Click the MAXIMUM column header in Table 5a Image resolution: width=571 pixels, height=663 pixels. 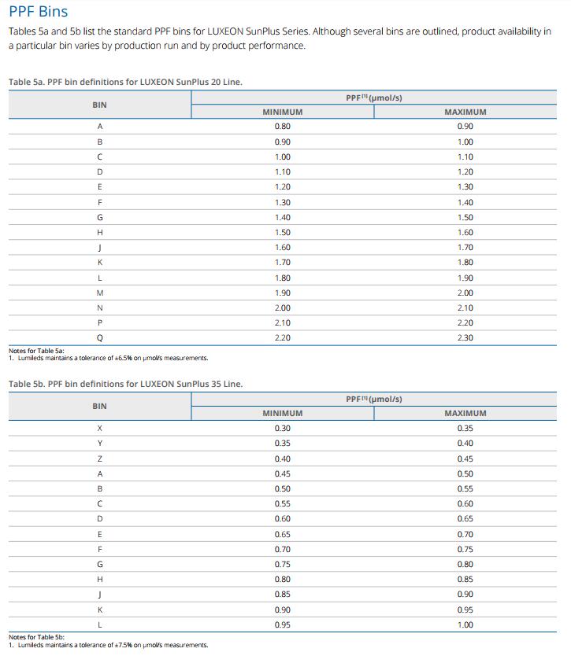click(x=465, y=112)
